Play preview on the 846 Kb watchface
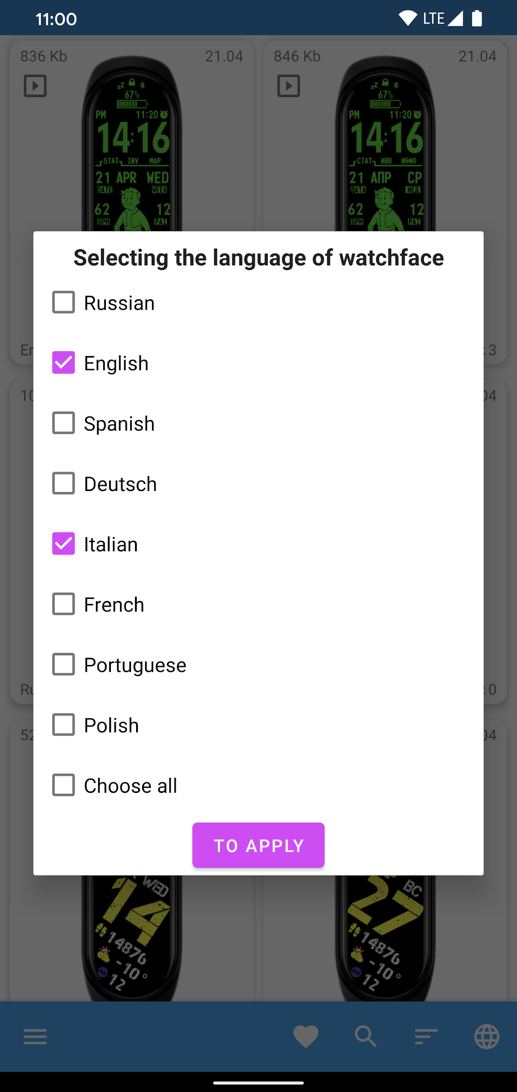The width and height of the screenshot is (517, 1092). coord(289,86)
